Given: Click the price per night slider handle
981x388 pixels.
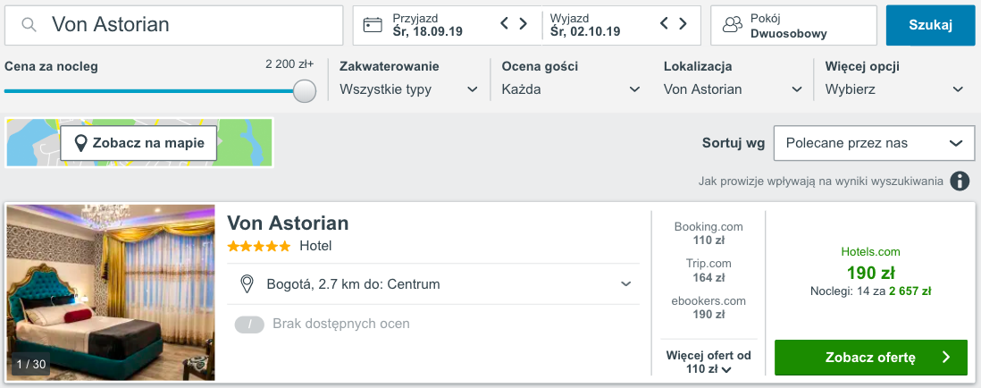Looking at the screenshot, I should point(305,91).
